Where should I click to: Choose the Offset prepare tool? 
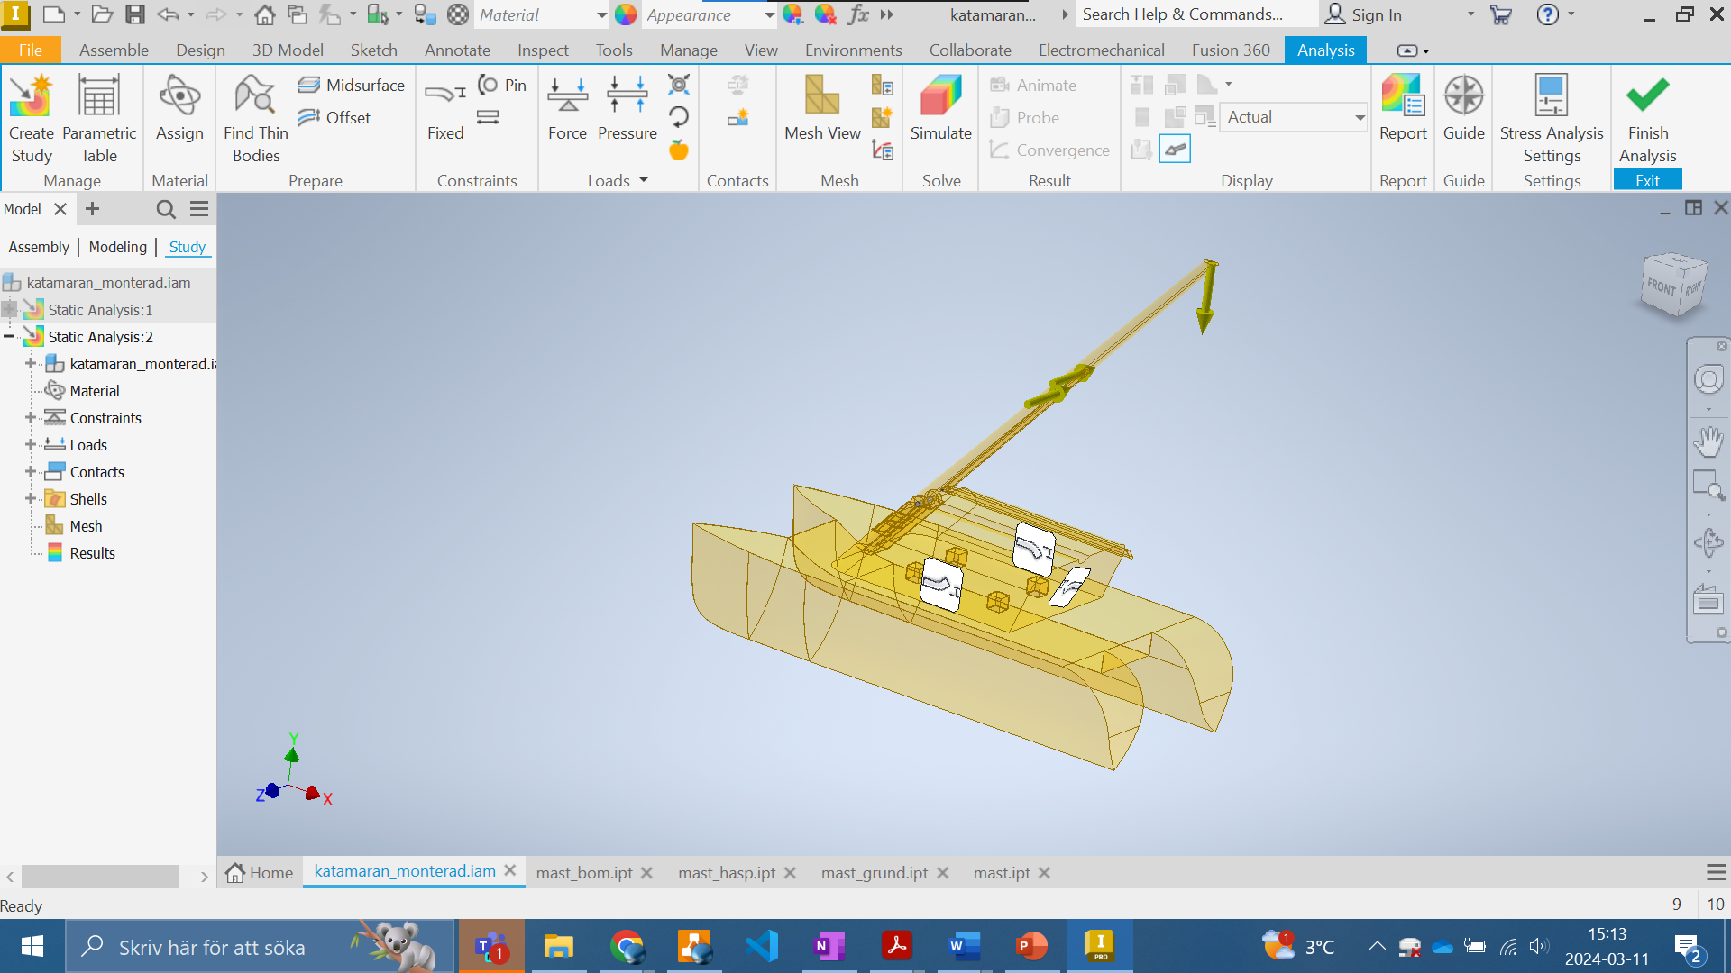click(335, 117)
